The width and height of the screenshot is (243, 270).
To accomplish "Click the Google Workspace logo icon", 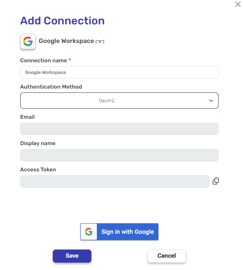I will tap(28, 41).
